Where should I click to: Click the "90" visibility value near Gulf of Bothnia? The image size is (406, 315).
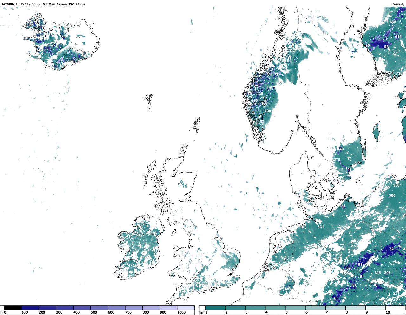coord(368,45)
